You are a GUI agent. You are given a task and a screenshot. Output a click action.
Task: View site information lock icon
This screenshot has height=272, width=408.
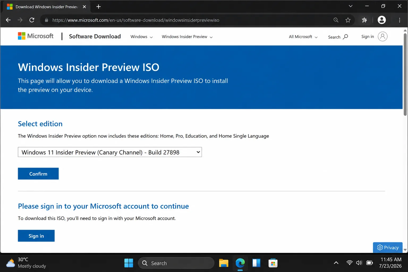pyautogui.click(x=46, y=20)
